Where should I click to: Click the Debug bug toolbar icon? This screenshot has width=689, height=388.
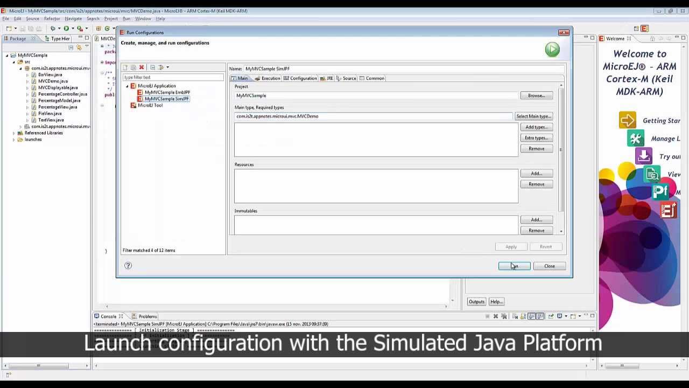[x=53, y=28]
